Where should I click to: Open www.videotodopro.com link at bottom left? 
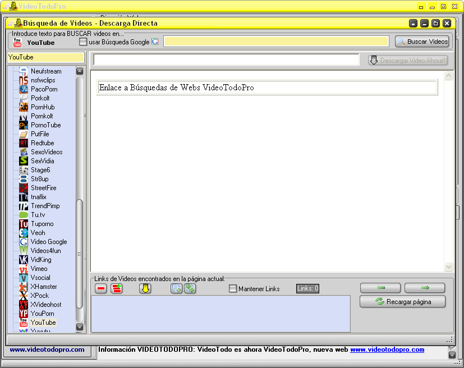pos(47,349)
